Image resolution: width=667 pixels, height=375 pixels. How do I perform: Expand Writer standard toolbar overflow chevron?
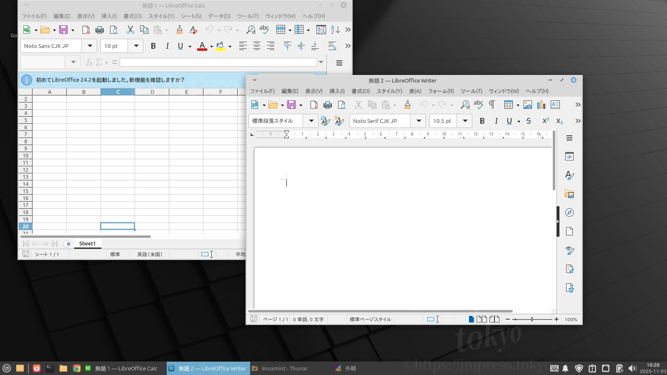(x=578, y=105)
